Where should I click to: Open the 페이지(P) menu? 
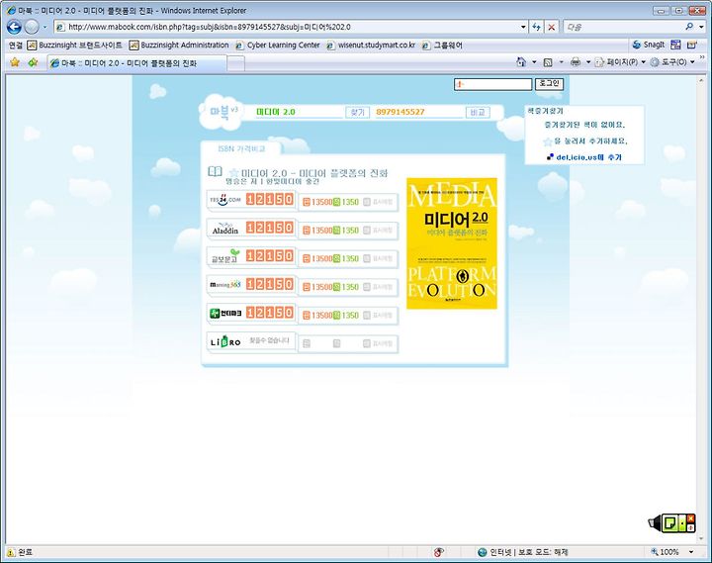click(620, 61)
